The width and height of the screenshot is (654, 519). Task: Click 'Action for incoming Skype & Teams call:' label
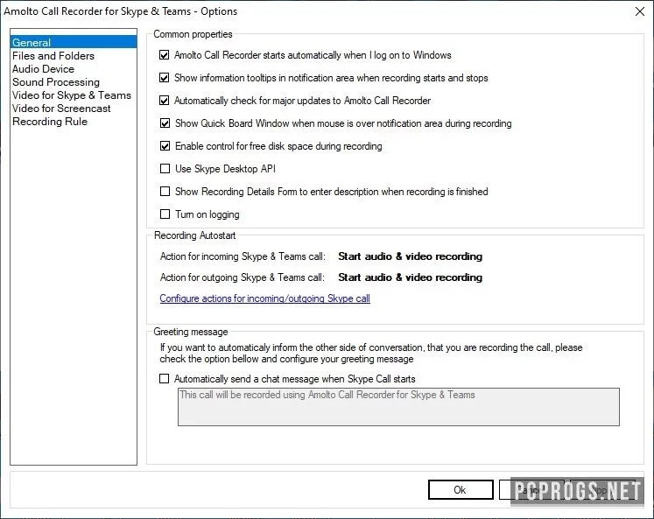(x=243, y=256)
